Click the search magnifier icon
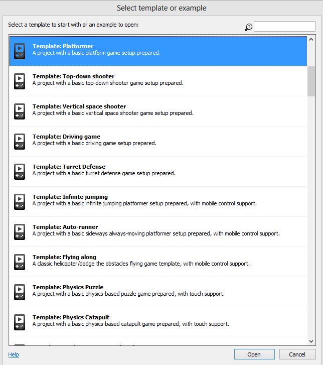 (248, 27)
